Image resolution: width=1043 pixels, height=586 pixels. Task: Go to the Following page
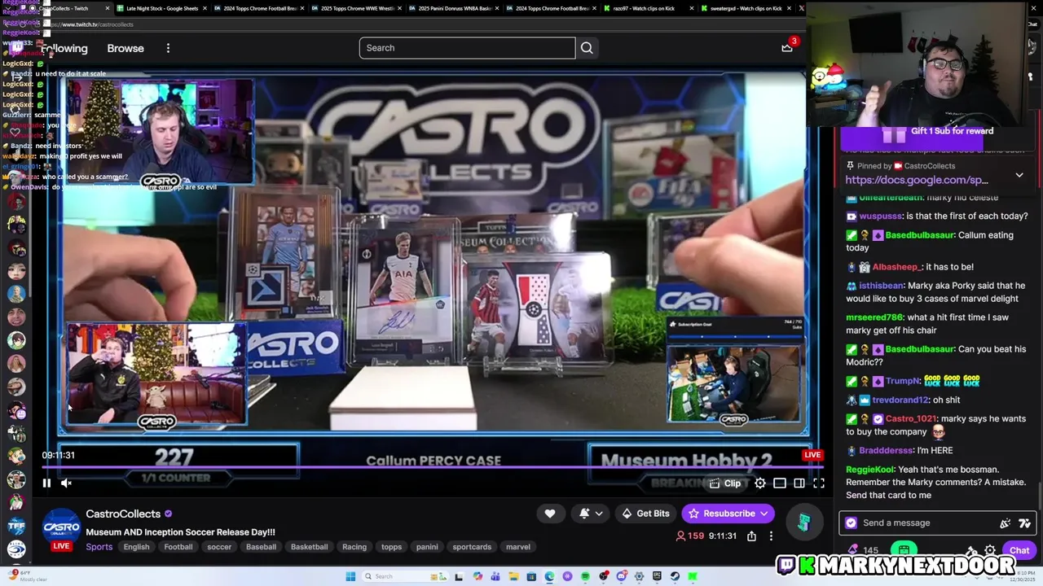64,48
